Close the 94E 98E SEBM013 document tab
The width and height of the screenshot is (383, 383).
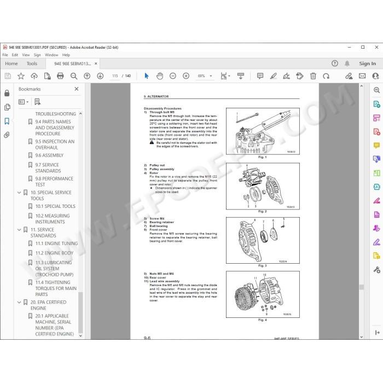coord(96,63)
